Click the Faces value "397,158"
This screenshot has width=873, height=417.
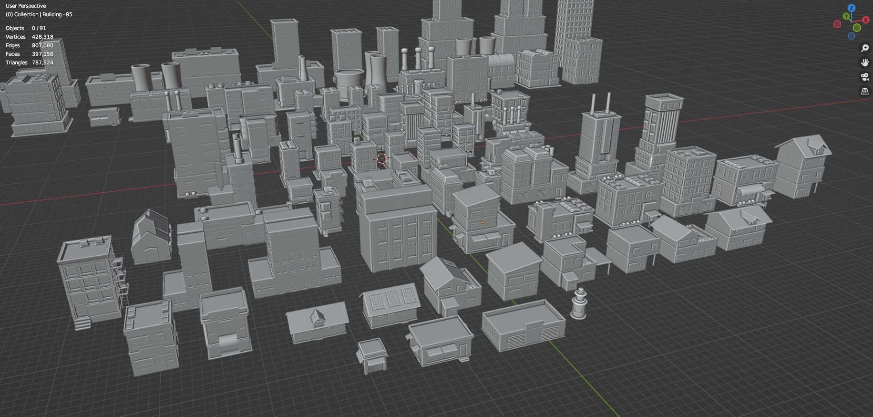pyautogui.click(x=42, y=54)
